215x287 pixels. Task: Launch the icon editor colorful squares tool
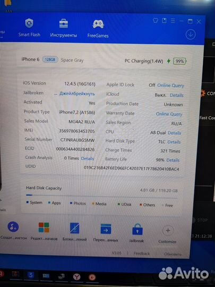click(x=44, y=227)
